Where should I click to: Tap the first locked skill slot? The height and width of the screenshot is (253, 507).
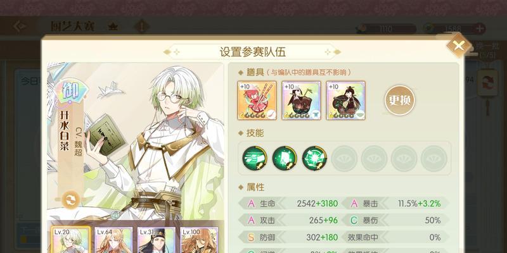(344, 159)
